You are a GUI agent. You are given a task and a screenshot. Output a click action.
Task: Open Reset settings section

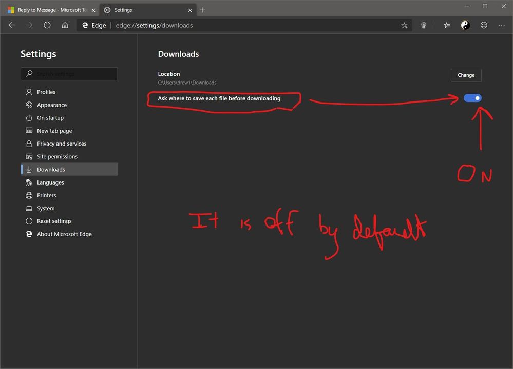pos(69,221)
